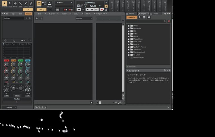Switch to the Notes browser tab

pos(156,14)
